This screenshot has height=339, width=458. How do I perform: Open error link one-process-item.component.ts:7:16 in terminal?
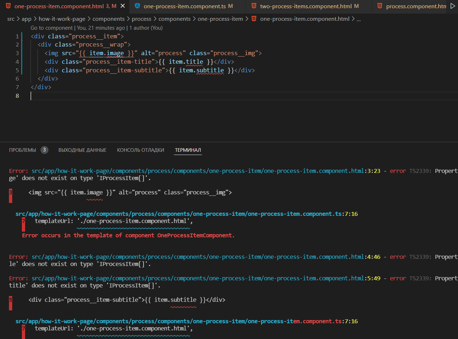click(186, 214)
